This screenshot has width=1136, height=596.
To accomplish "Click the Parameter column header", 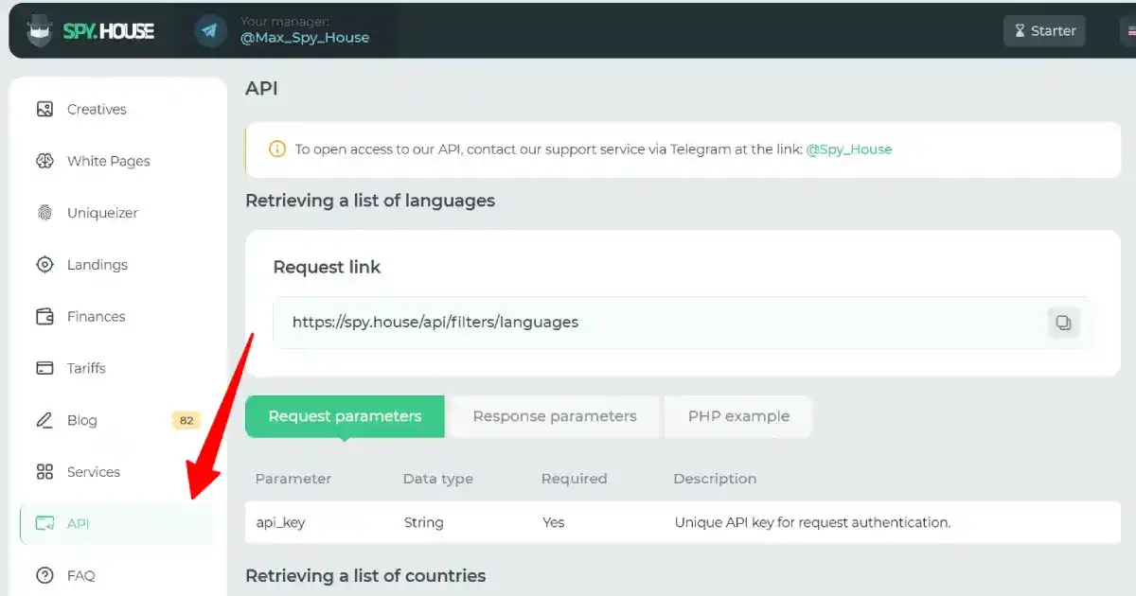I will pyautogui.click(x=293, y=479).
